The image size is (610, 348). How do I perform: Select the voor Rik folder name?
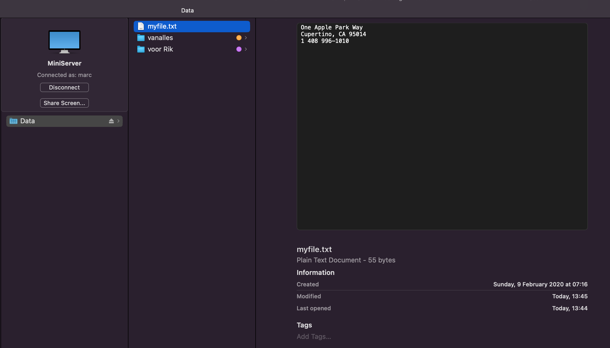pyautogui.click(x=160, y=49)
